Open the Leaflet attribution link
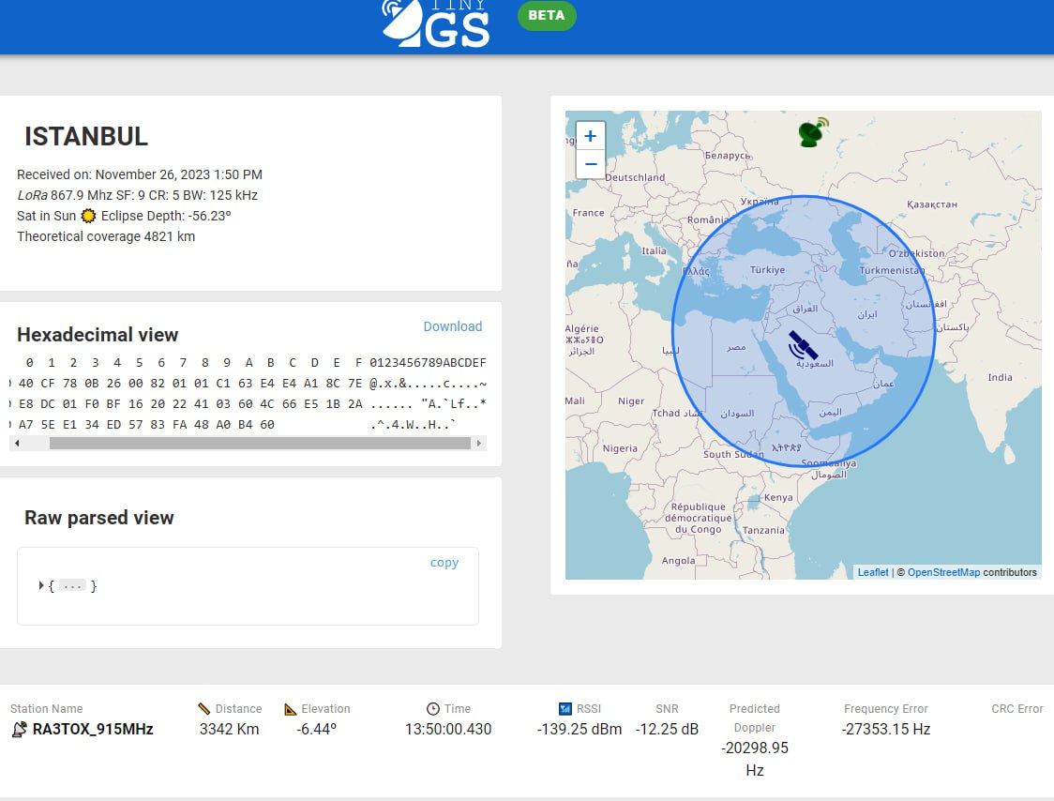The image size is (1054, 801). coord(873,572)
